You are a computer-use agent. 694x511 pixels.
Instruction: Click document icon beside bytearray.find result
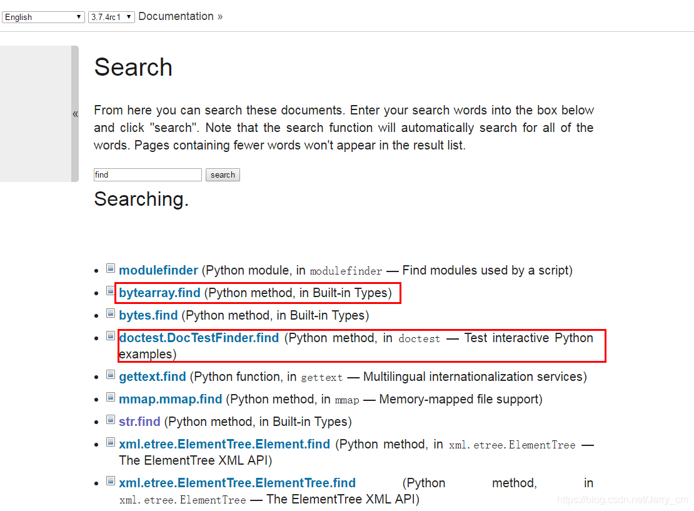[x=111, y=291]
